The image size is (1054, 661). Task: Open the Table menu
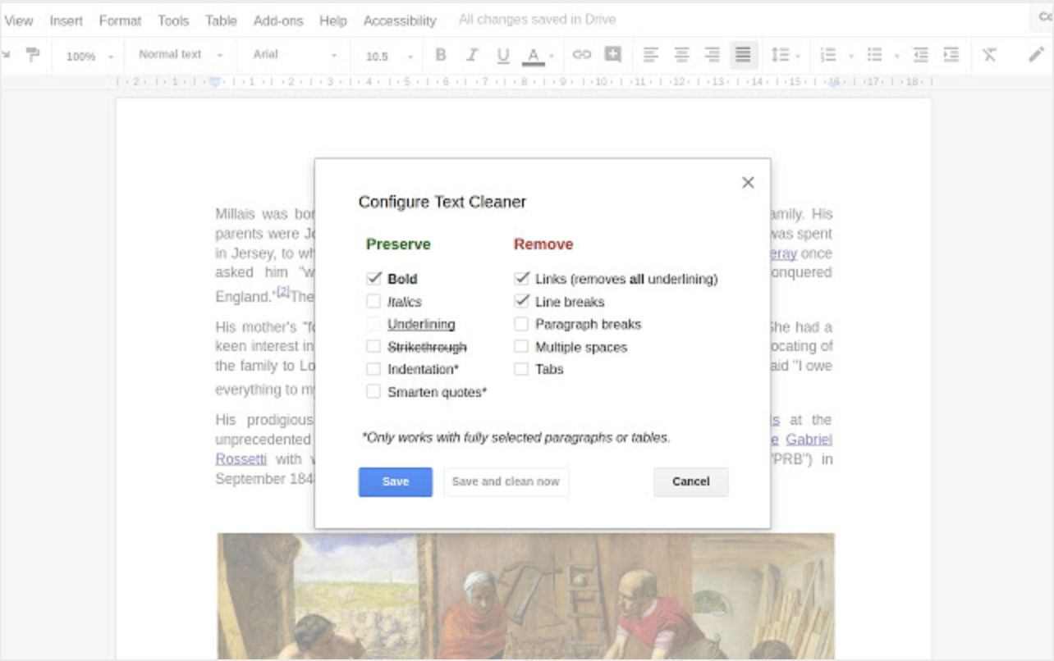click(220, 21)
